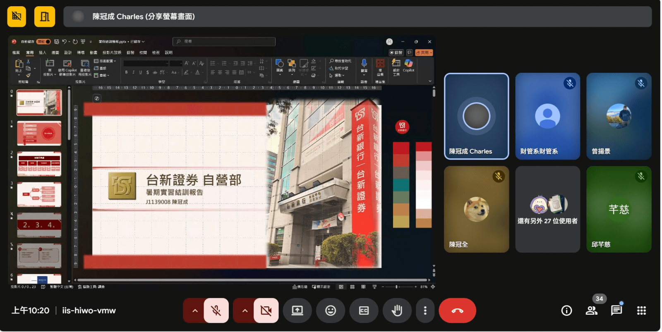Open the 檔案 menu tab

click(x=16, y=53)
